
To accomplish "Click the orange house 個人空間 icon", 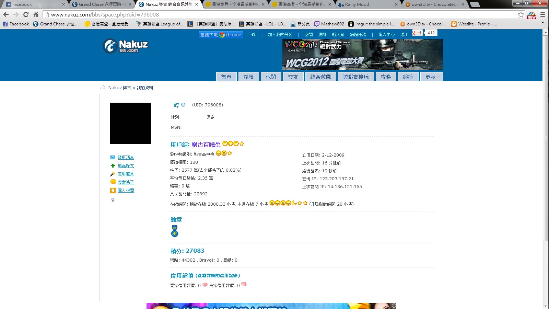I will [113, 191].
